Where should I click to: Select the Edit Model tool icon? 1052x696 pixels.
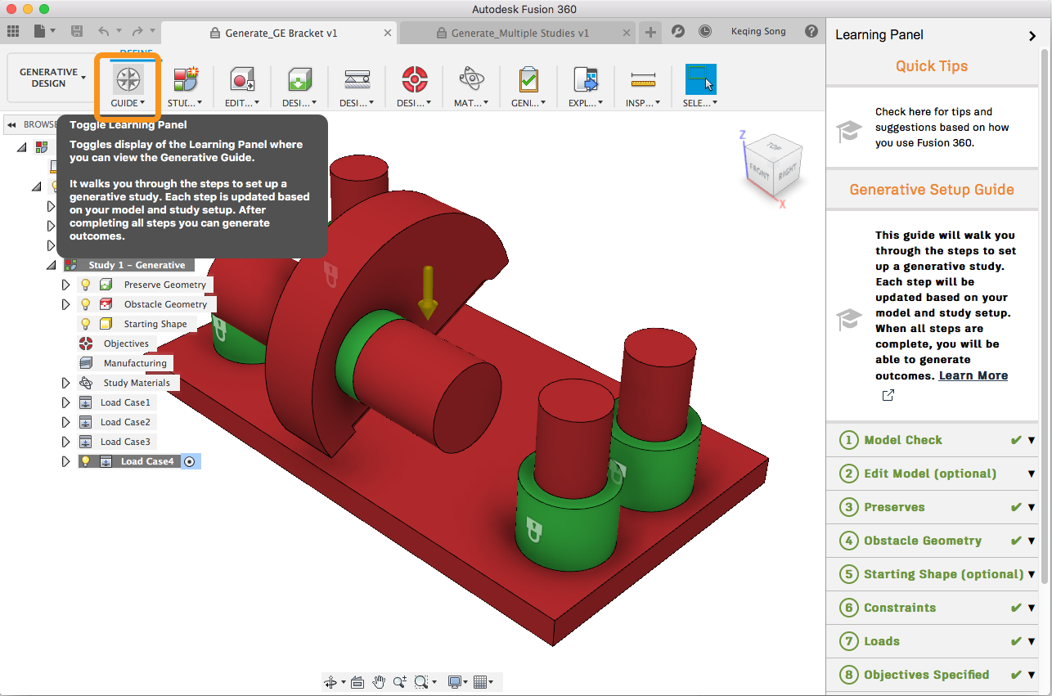[x=242, y=80]
